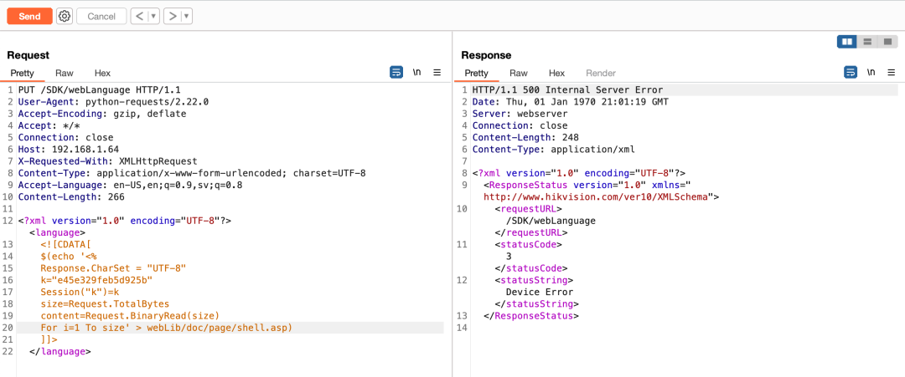Switch to the Request Raw tab
This screenshot has height=377, width=905.
[64, 73]
